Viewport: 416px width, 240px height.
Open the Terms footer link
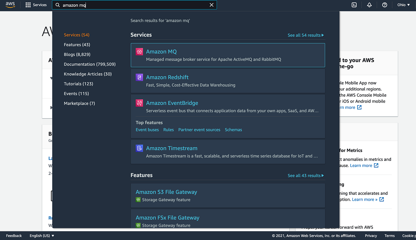(x=390, y=236)
